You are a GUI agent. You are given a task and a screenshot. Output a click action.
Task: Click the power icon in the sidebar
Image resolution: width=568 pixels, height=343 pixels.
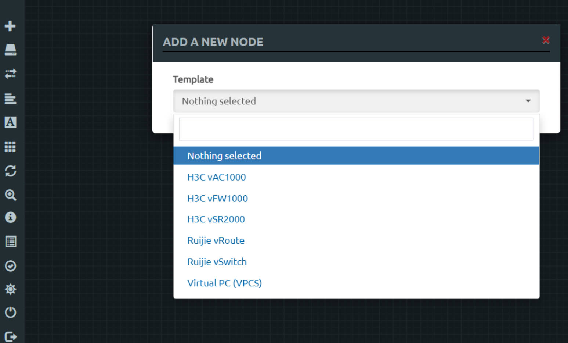pyautogui.click(x=10, y=312)
